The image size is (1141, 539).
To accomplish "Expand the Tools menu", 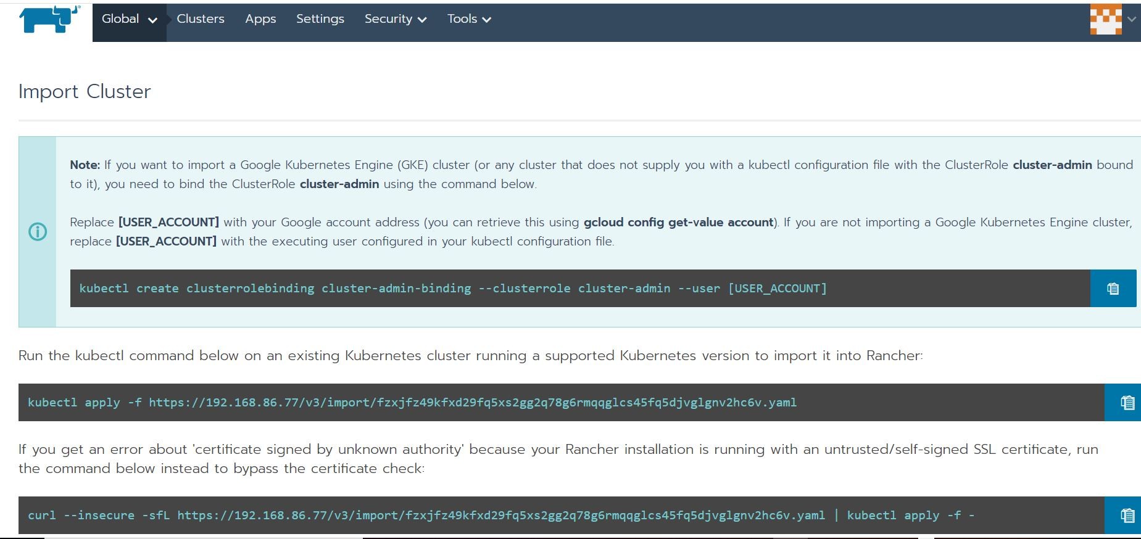I will tap(469, 19).
